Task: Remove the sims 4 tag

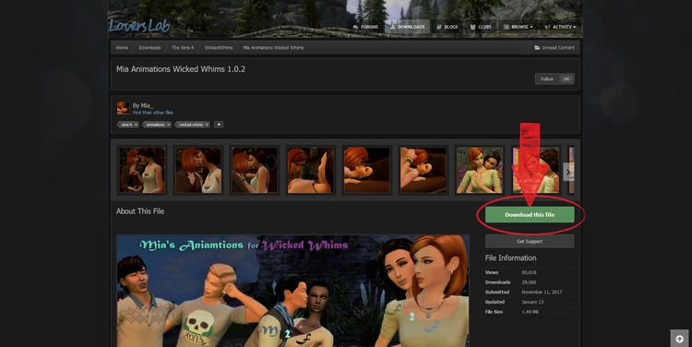Action: [x=136, y=125]
